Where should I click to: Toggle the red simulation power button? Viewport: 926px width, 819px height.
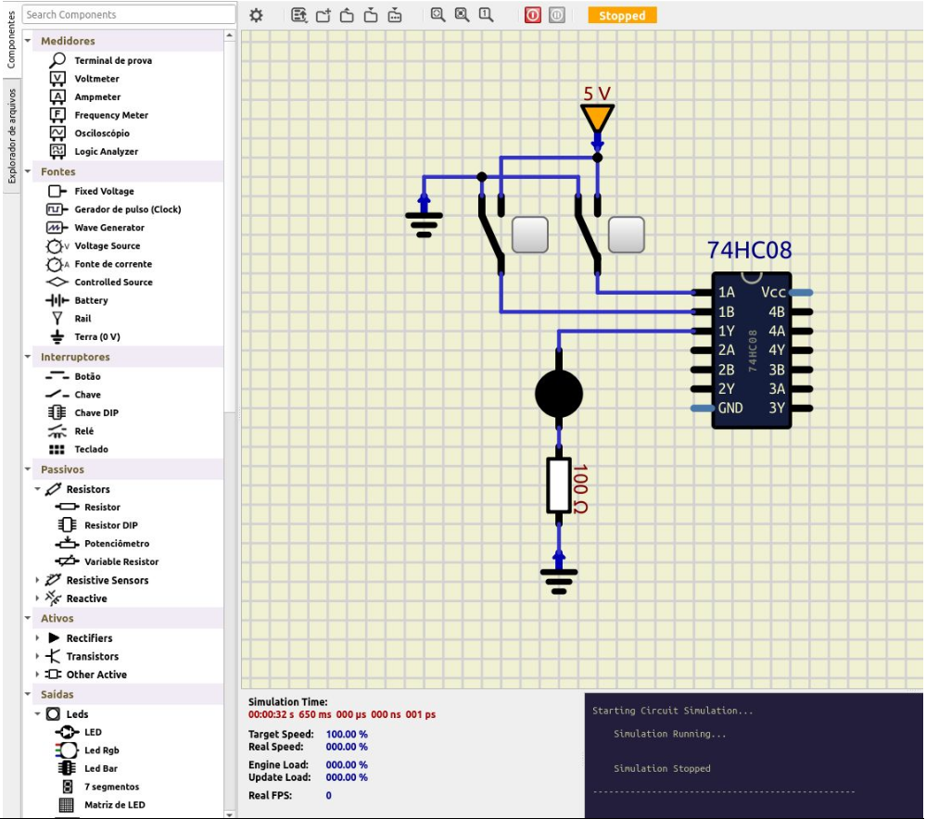(532, 16)
